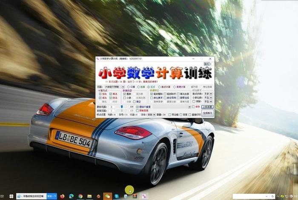Click the 数值范围 maximum value field
This screenshot has height=200, width=298.
[132, 107]
